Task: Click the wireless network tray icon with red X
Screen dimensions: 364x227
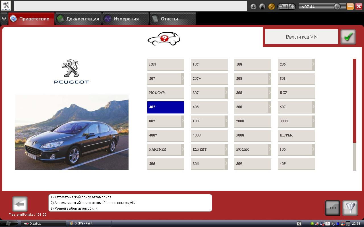Action: [x=322, y=224]
